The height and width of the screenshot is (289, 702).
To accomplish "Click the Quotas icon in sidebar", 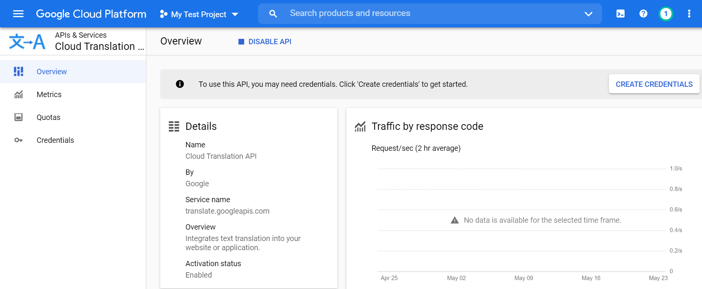I will coord(18,117).
